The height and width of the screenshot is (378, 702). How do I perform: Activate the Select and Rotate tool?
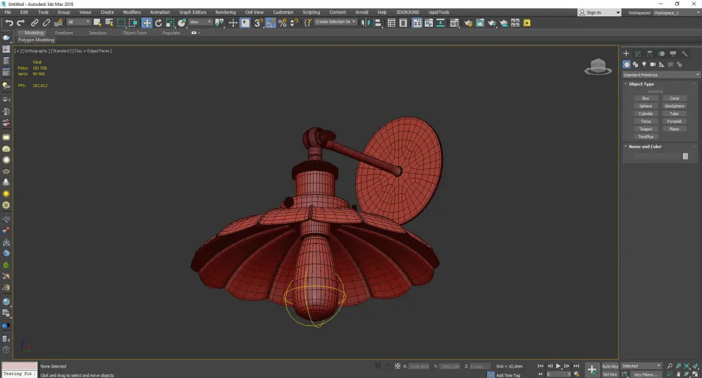[159, 23]
